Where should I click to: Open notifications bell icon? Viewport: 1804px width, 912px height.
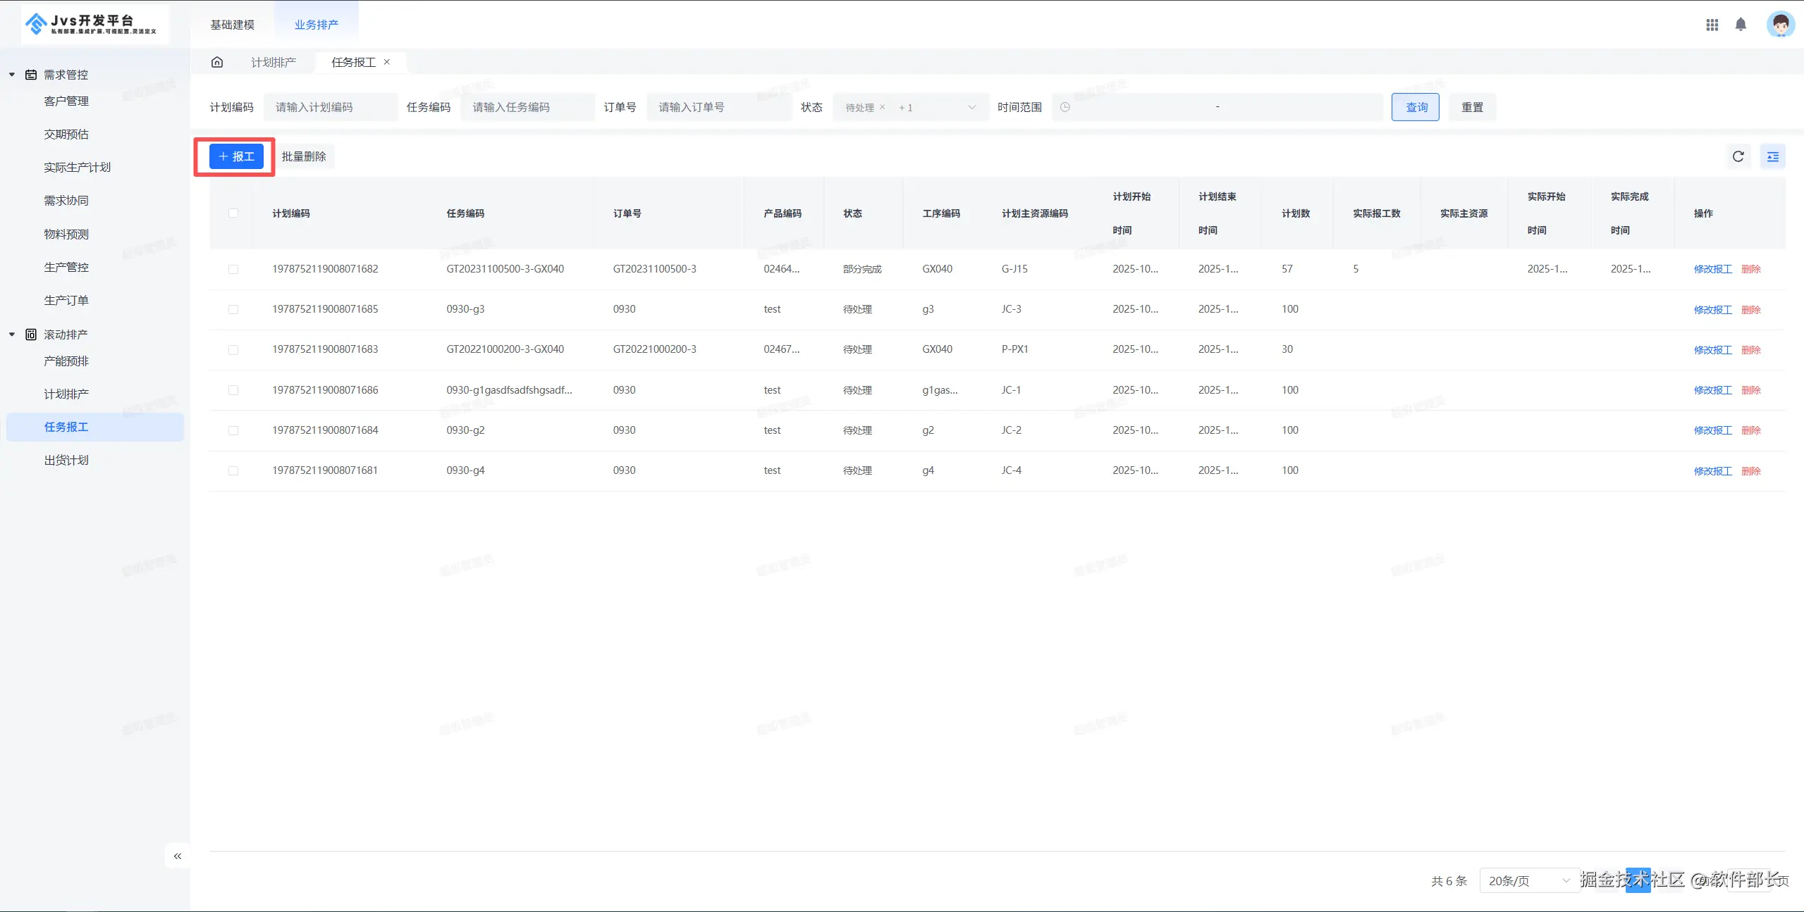(x=1741, y=25)
